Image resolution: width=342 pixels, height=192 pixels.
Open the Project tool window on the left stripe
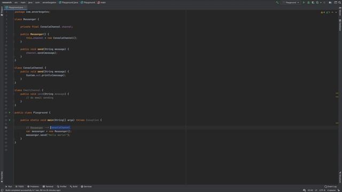(2, 11)
